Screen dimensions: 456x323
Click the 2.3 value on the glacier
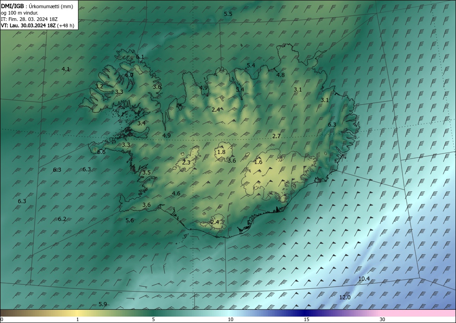186,162
